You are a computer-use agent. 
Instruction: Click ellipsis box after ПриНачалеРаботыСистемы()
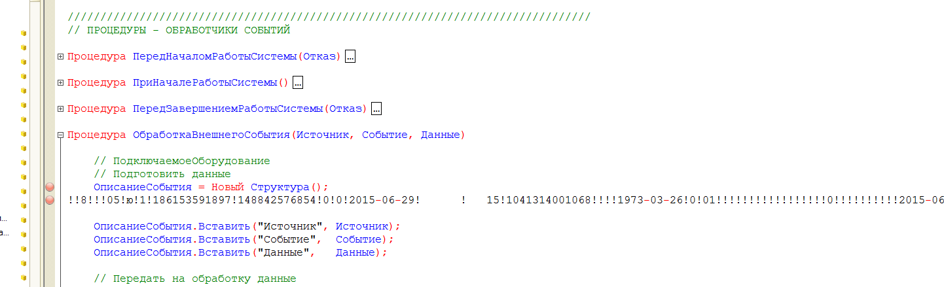[298, 83]
